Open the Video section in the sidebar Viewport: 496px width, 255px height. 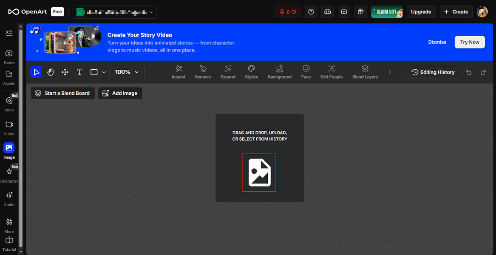(9, 127)
